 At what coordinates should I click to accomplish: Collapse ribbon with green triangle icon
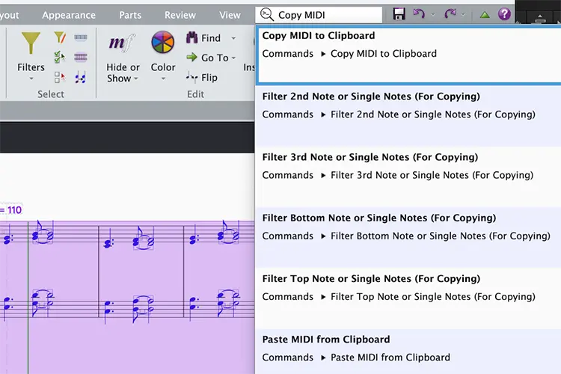[485, 15]
